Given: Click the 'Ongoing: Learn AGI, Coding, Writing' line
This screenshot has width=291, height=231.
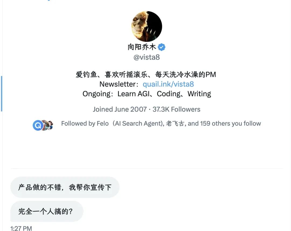Looking at the screenshot, I should 147,94.
